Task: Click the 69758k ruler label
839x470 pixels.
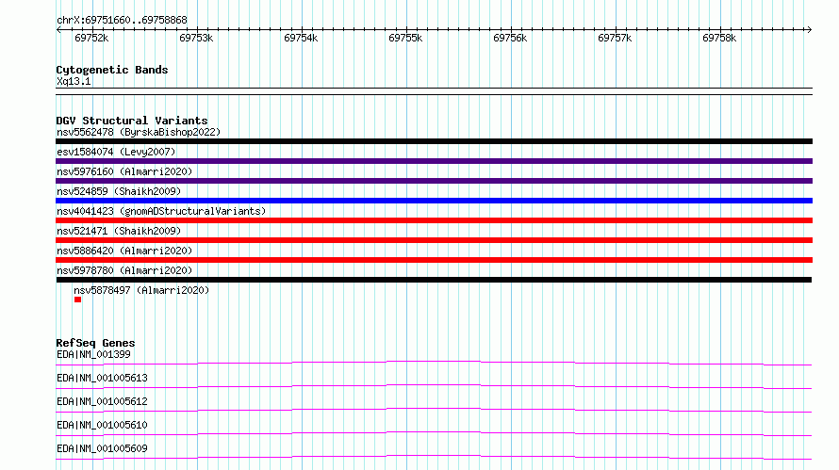Action: click(x=719, y=38)
